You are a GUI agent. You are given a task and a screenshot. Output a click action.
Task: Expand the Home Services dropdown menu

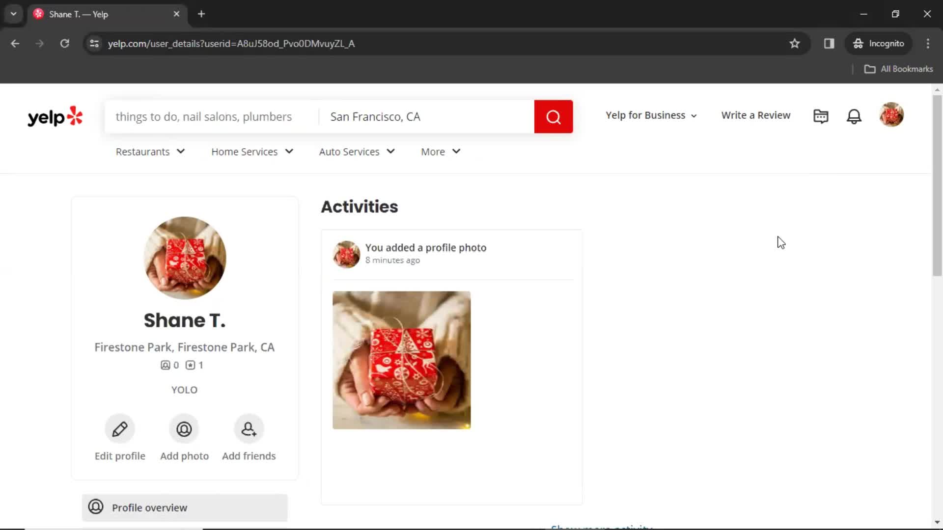252,152
